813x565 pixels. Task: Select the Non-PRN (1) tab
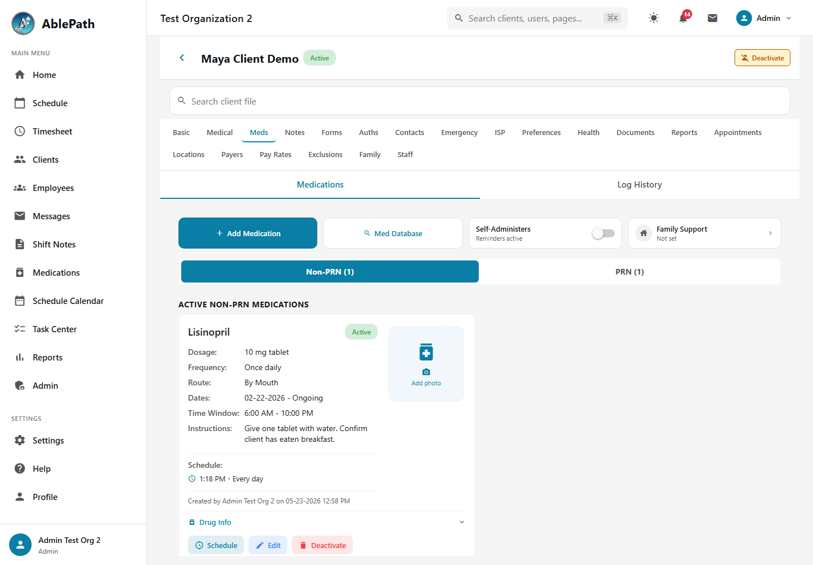pyautogui.click(x=330, y=272)
